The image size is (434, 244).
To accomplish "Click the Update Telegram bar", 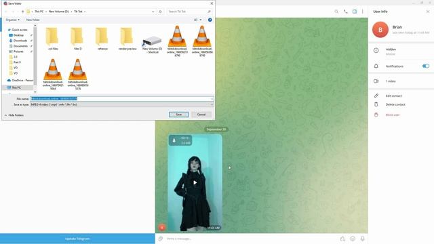I will [x=77, y=239].
